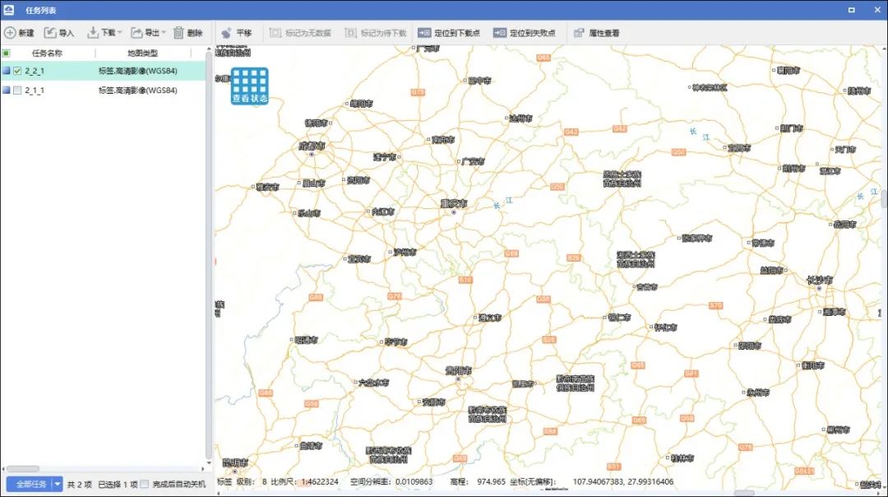Click 昆明市 label on the map
Viewport: 888px width, 497px height.
click(x=235, y=462)
